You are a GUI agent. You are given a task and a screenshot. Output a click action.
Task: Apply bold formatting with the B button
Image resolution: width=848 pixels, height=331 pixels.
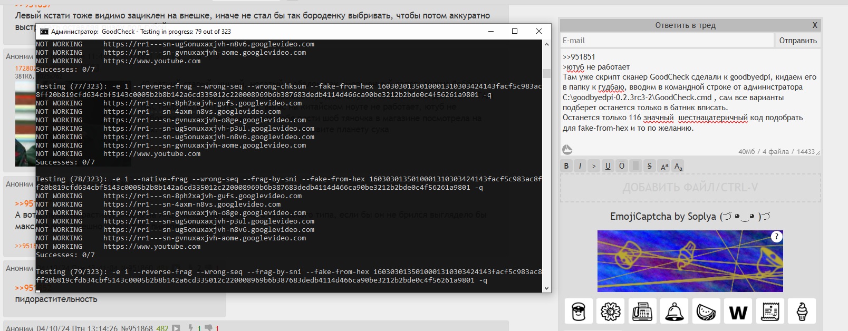click(566, 166)
